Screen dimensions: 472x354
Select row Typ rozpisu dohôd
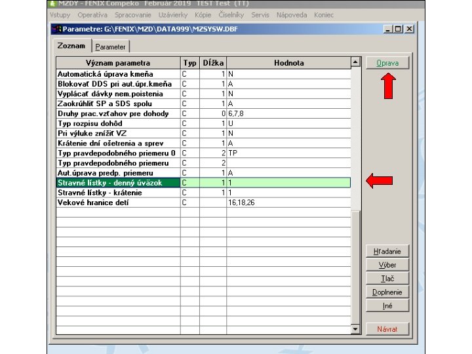203,123
